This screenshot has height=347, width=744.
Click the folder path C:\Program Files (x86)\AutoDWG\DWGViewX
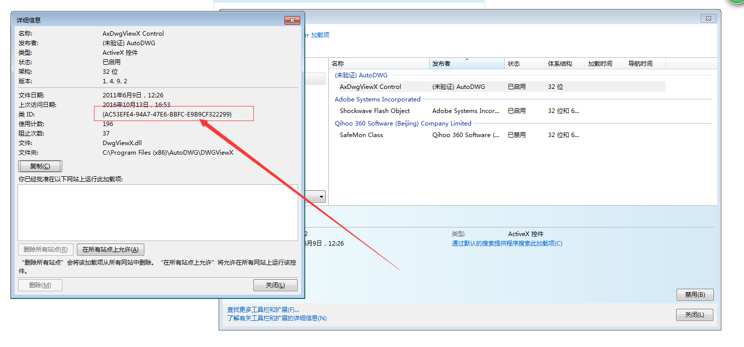click(168, 153)
